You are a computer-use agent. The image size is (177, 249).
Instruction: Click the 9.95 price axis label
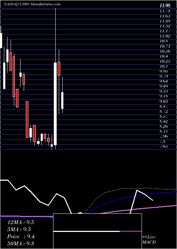[x=164, y=71]
